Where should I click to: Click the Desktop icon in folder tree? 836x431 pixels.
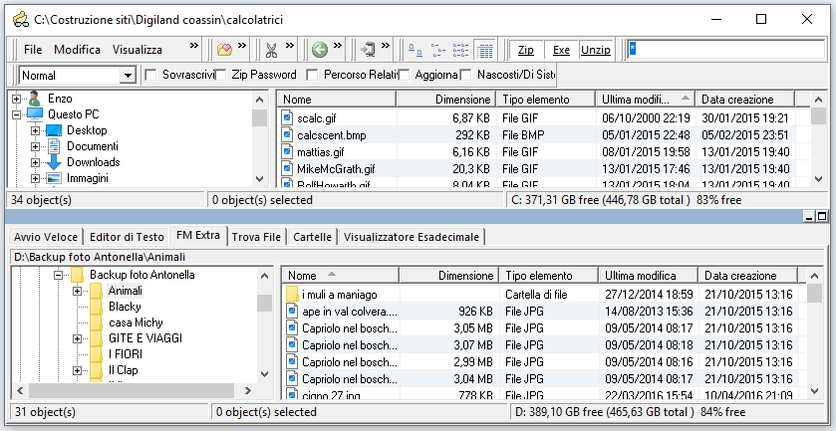54,130
